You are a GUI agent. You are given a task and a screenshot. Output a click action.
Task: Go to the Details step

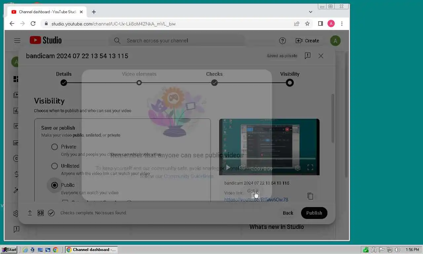[64, 78]
